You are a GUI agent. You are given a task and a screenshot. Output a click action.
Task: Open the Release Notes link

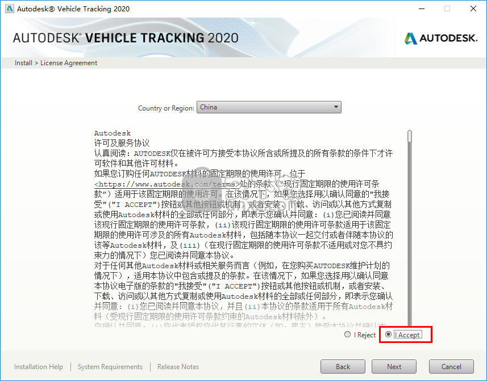[178, 367]
